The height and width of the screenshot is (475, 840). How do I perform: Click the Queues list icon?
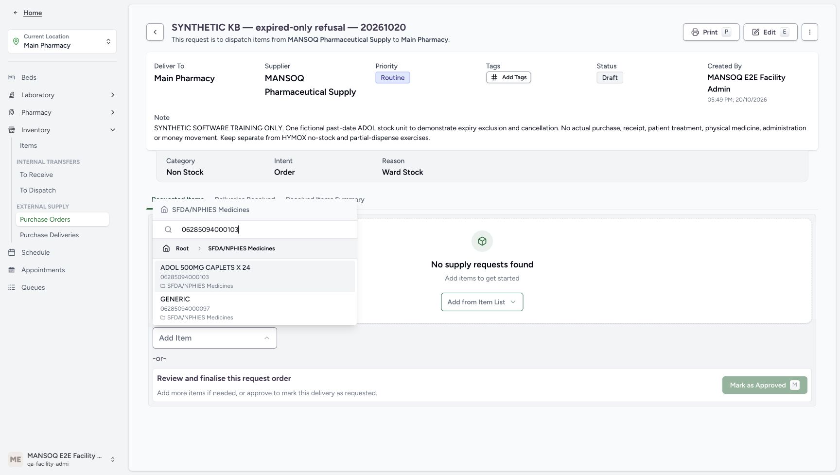click(x=12, y=287)
